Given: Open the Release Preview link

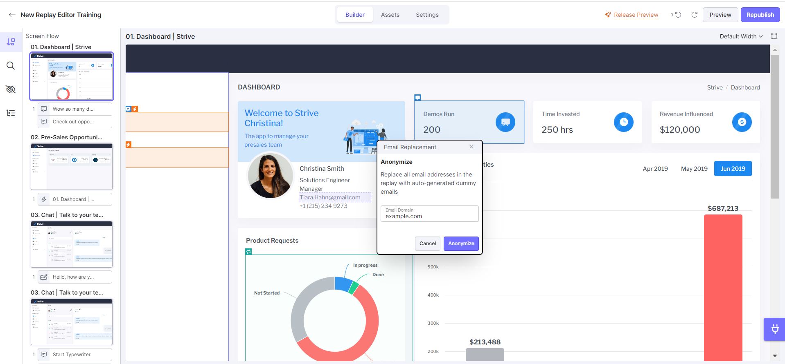Looking at the screenshot, I should pos(636,15).
